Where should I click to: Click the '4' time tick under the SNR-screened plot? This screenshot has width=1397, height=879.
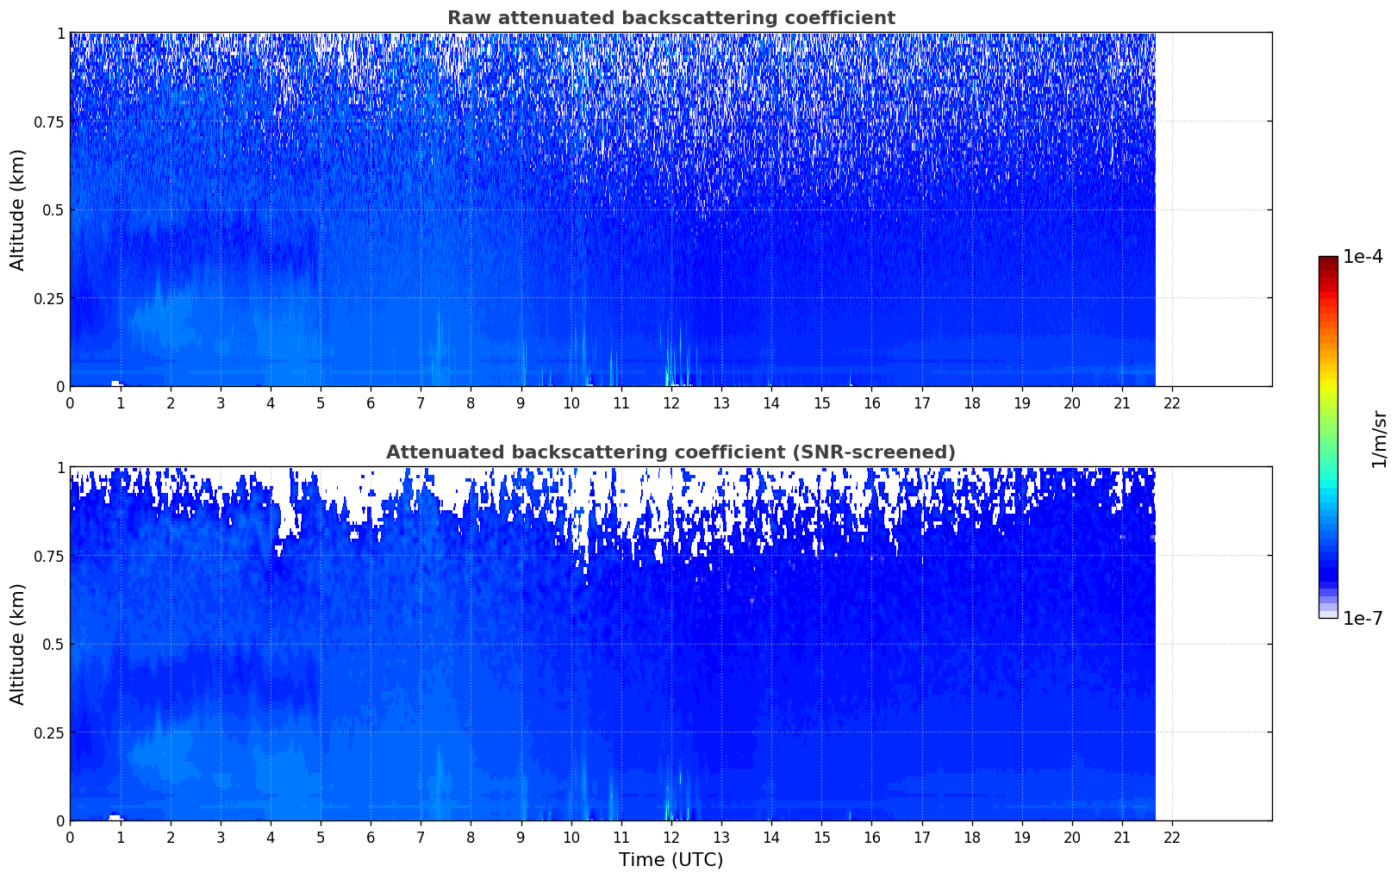pos(271,837)
